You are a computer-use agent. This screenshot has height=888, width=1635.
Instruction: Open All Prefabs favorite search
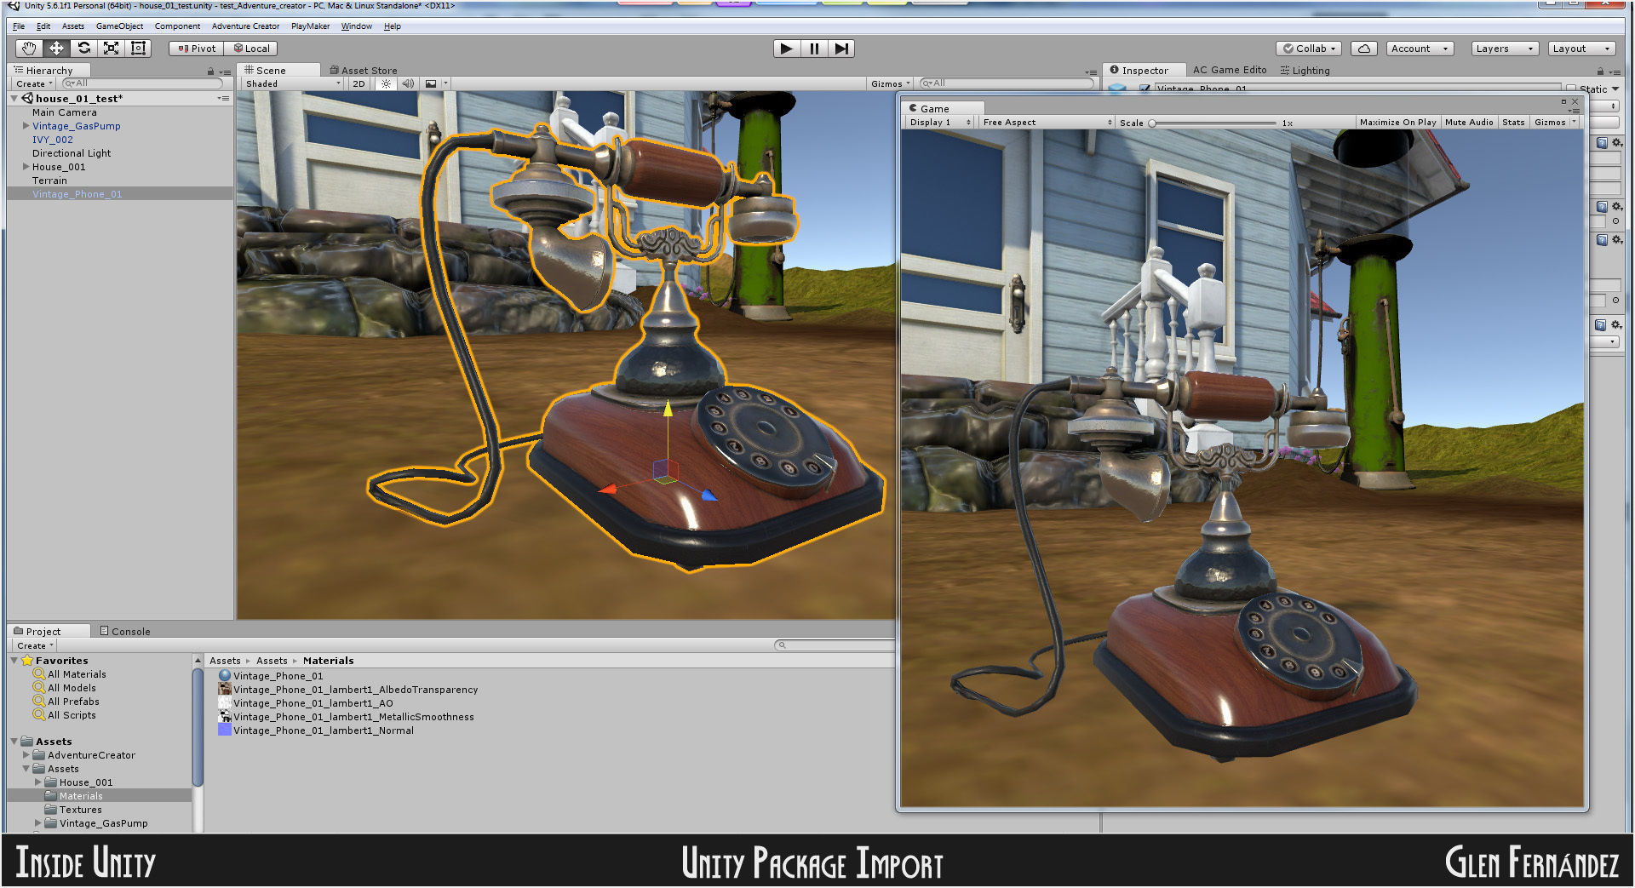coord(66,702)
